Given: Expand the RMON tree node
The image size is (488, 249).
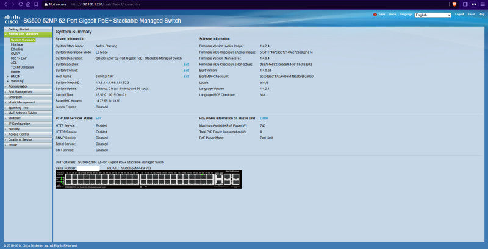Looking at the screenshot, I should pyautogui.click(x=8, y=76).
